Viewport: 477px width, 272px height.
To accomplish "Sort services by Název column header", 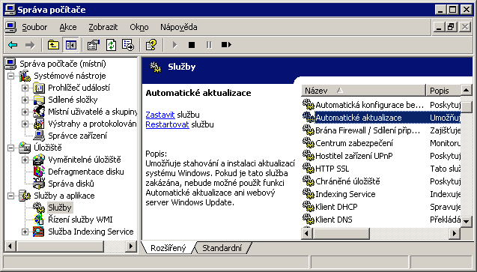I will click(363, 91).
